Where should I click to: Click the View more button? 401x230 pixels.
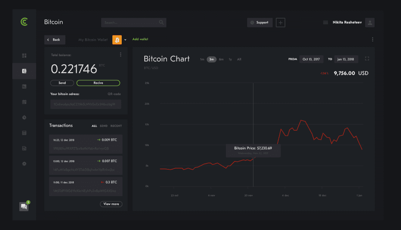point(111,204)
